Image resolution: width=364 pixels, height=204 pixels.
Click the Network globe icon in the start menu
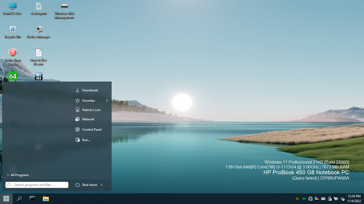click(x=78, y=119)
